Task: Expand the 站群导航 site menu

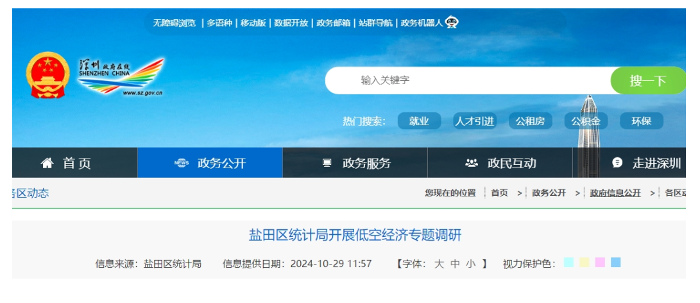Action: 375,23
